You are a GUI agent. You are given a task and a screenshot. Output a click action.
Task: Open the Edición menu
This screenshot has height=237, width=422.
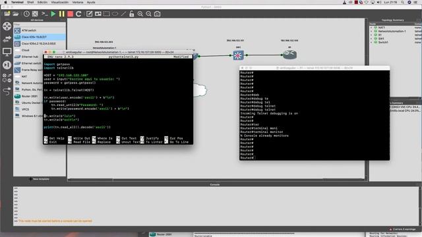[42, 2]
